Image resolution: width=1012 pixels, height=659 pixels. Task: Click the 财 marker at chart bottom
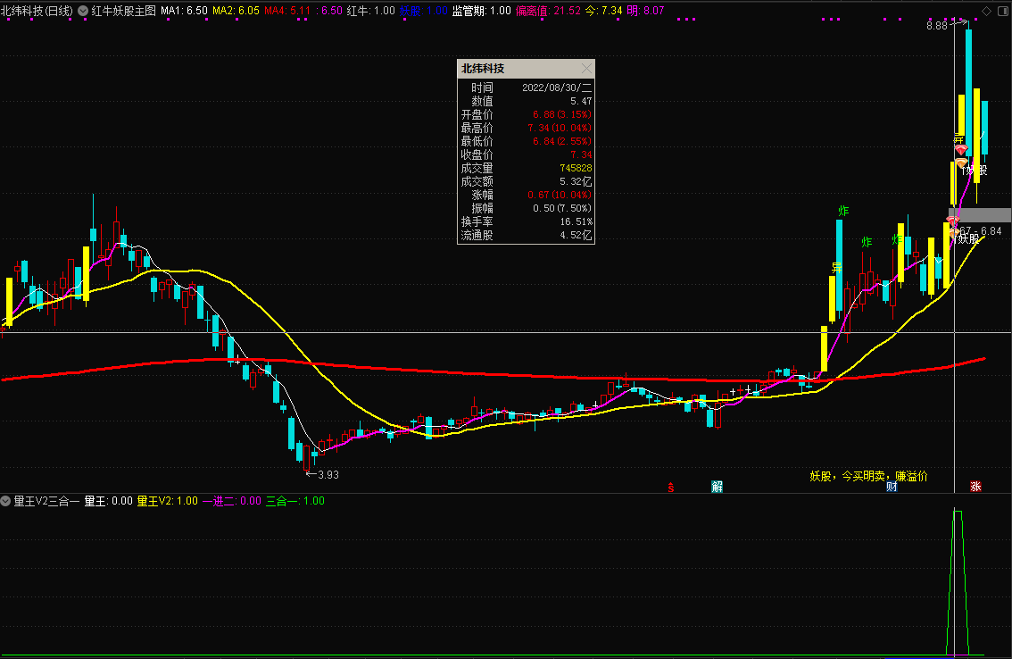click(x=892, y=487)
